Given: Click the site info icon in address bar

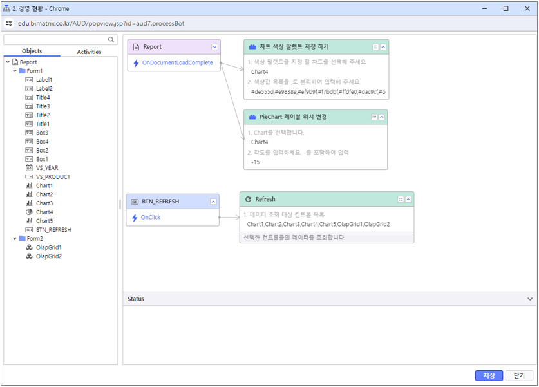Looking at the screenshot, I should tap(9, 23).
